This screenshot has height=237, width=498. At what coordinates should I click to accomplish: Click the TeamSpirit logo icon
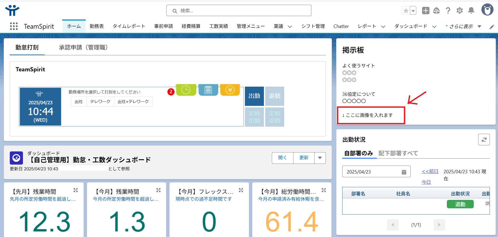click(12, 11)
